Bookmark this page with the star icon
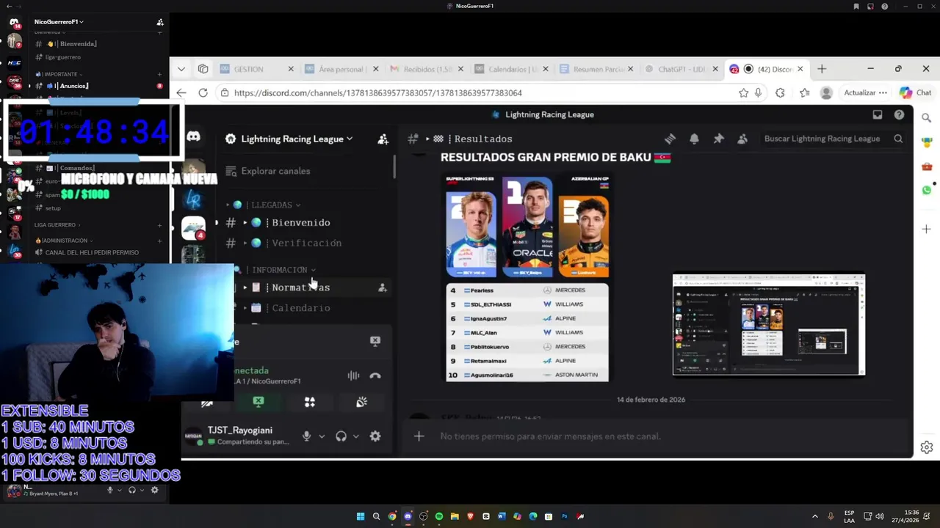Viewport: 940px width, 528px height. pyautogui.click(x=743, y=92)
